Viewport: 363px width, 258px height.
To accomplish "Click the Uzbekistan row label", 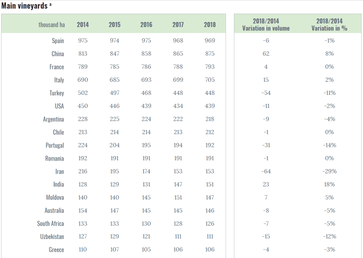I will [x=52, y=237].
